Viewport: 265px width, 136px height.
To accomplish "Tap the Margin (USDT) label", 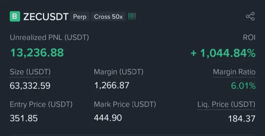I will 119,72.
